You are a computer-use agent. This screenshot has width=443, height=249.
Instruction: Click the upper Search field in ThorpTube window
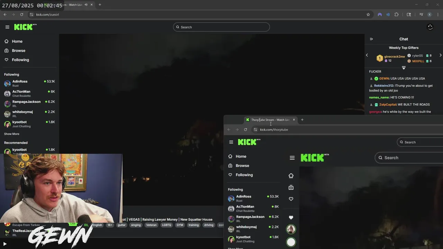pyautogui.click(x=420, y=142)
